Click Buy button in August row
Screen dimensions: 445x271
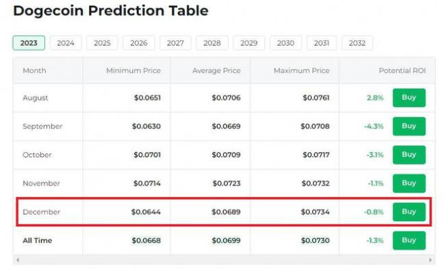(x=409, y=98)
